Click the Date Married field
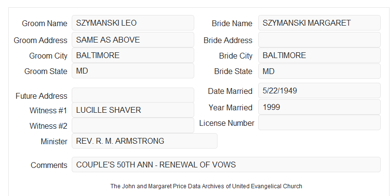Viewport: 390px width, 196px height. coord(319,90)
